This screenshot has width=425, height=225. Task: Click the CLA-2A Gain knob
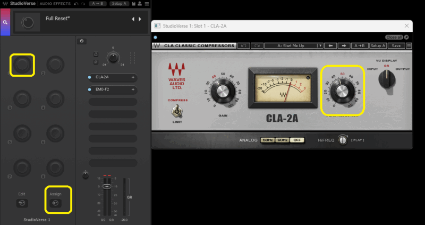click(x=222, y=91)
